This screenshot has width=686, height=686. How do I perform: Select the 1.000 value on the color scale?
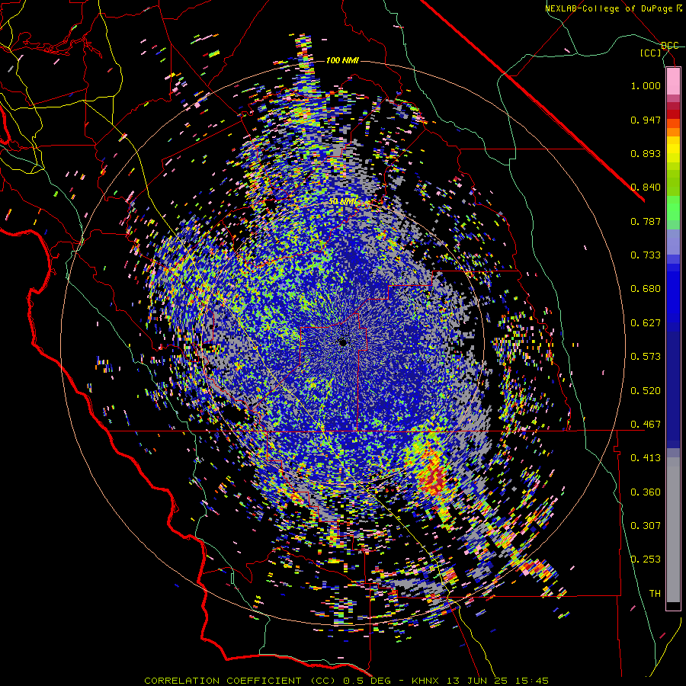[x=646, y=85]
